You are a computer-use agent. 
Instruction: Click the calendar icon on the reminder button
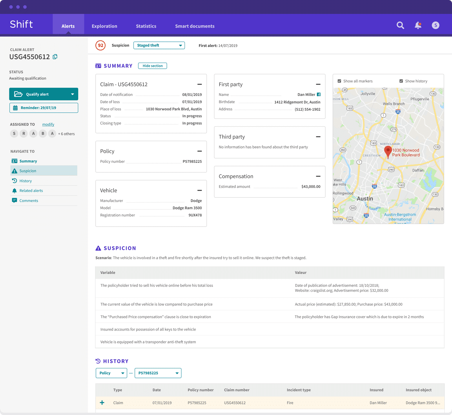[16, 108]
